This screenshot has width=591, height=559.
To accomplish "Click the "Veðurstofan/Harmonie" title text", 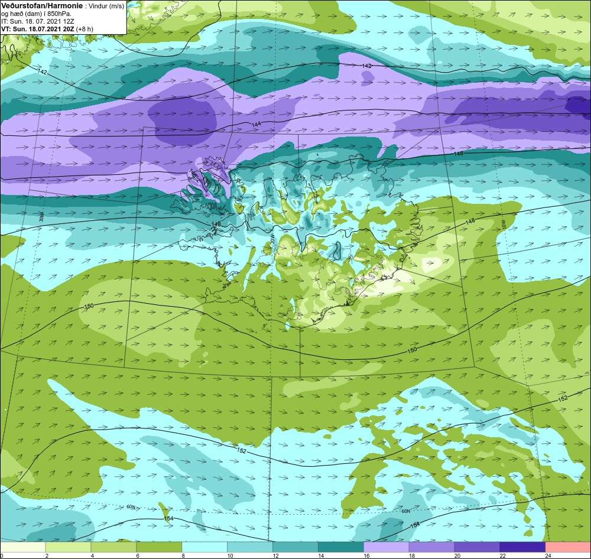I will (x=41, y=6).
